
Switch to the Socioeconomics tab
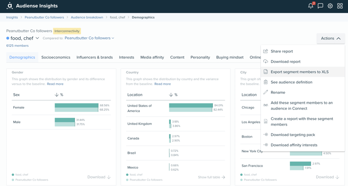(56, 57)
